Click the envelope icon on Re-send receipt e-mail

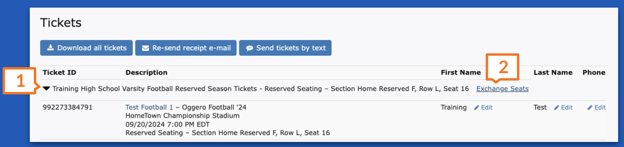(x=145, y=48)
